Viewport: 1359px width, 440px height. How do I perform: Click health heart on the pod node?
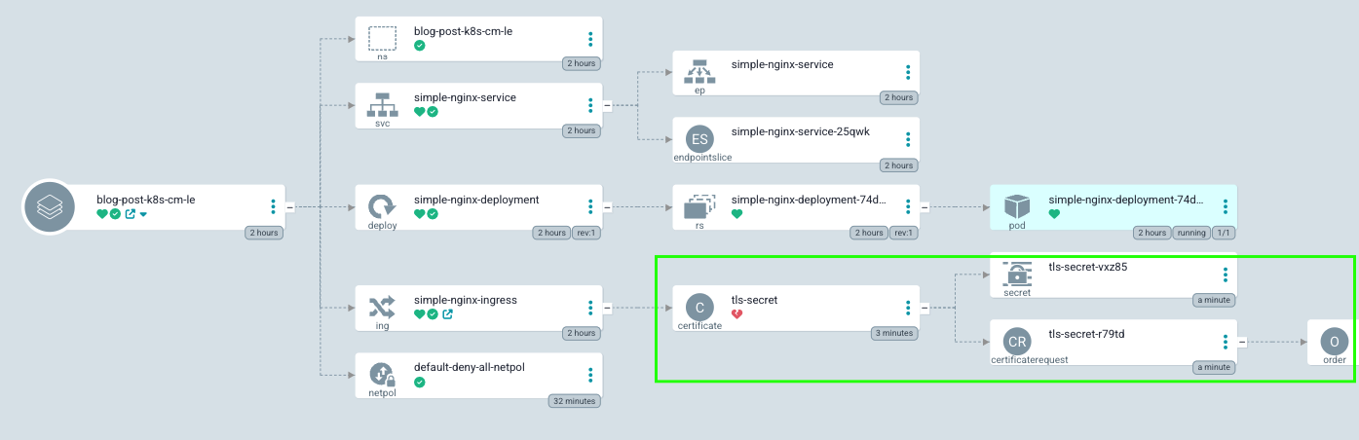point(1054,214)
